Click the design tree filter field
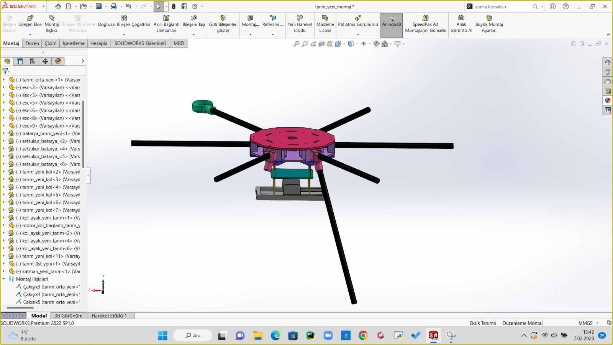The image size is (613, 345). point(48,71)
